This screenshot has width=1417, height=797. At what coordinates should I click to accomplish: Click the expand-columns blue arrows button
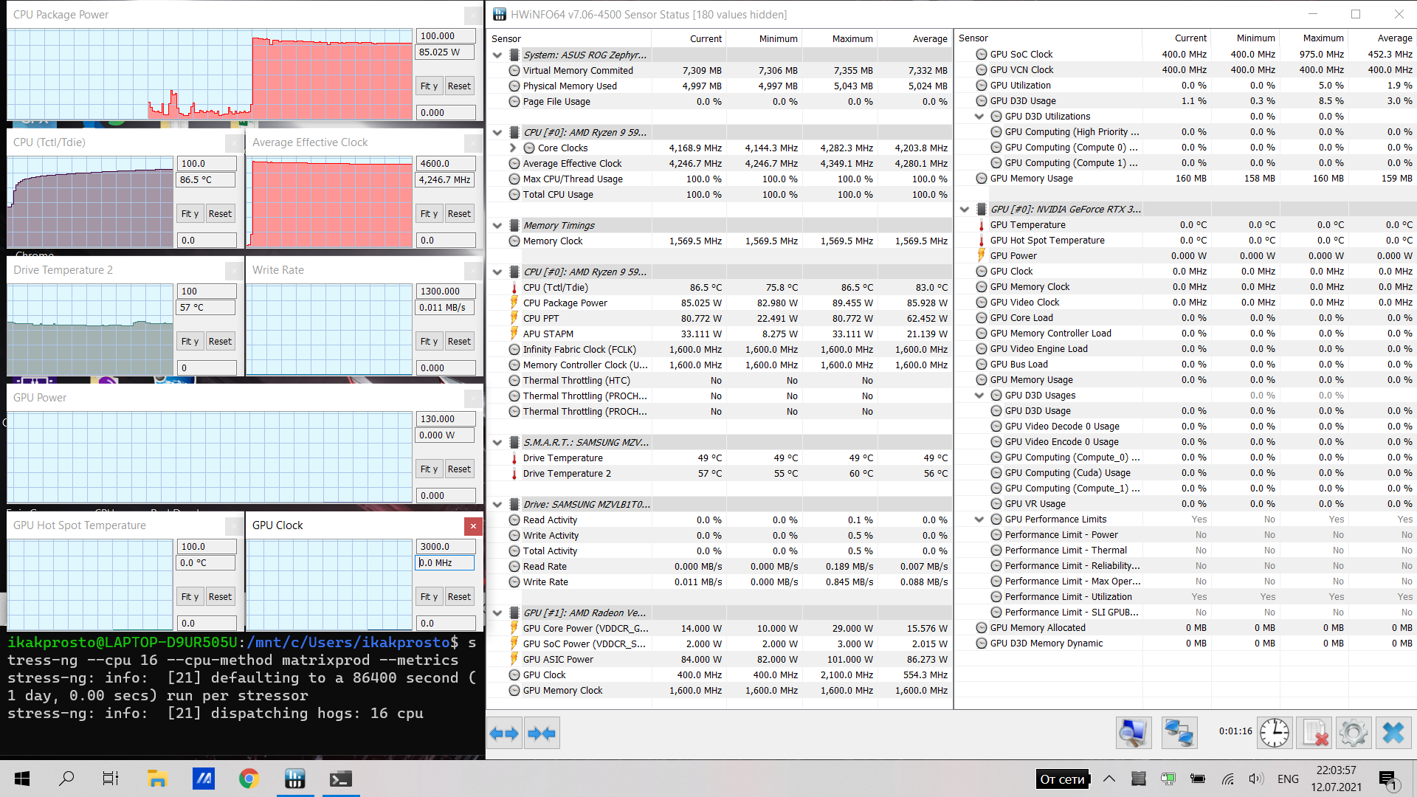point(505,734)
